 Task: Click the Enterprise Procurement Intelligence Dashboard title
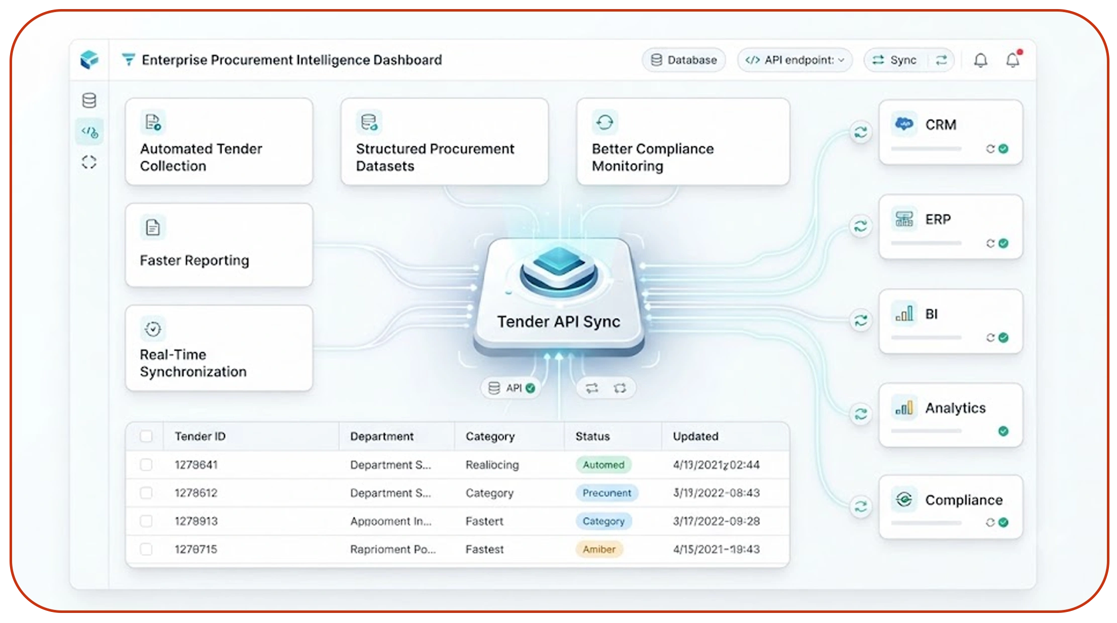coord(292,60)
